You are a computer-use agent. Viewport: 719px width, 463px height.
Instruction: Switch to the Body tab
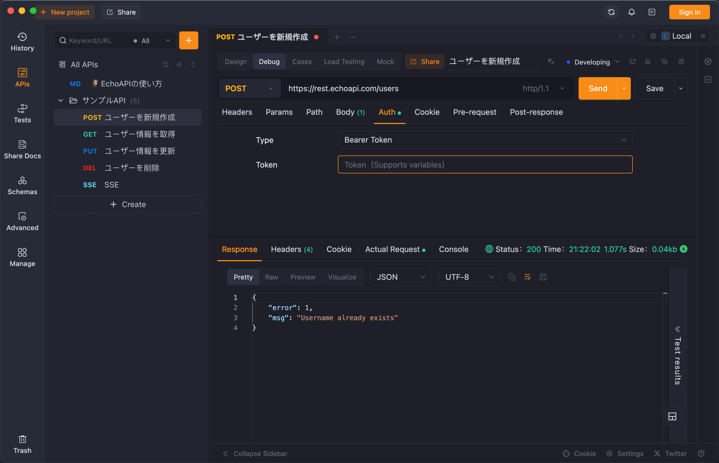[x=350, y=112]
